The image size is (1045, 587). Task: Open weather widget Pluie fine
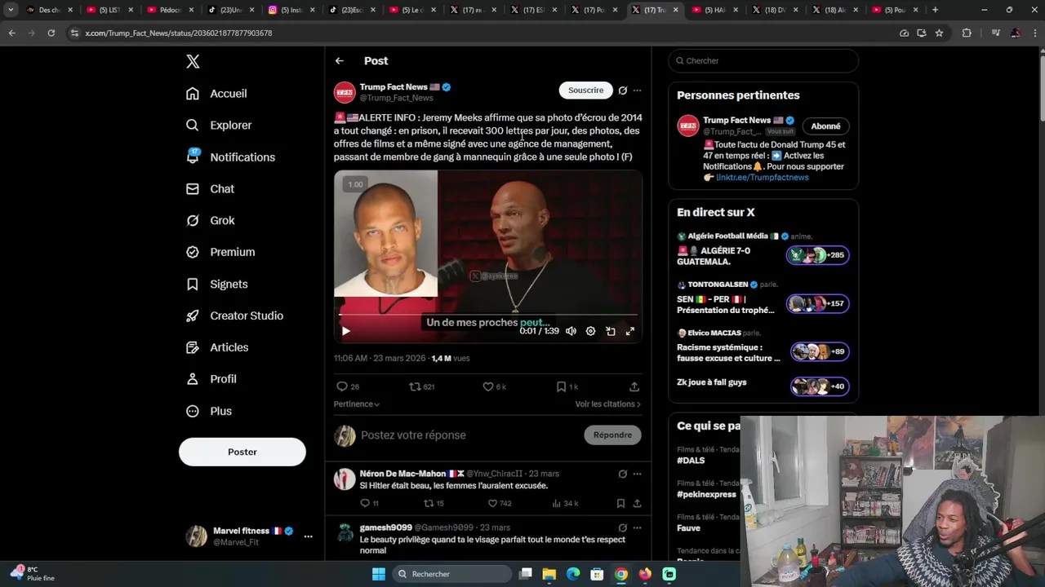click(x=33, y=573)
